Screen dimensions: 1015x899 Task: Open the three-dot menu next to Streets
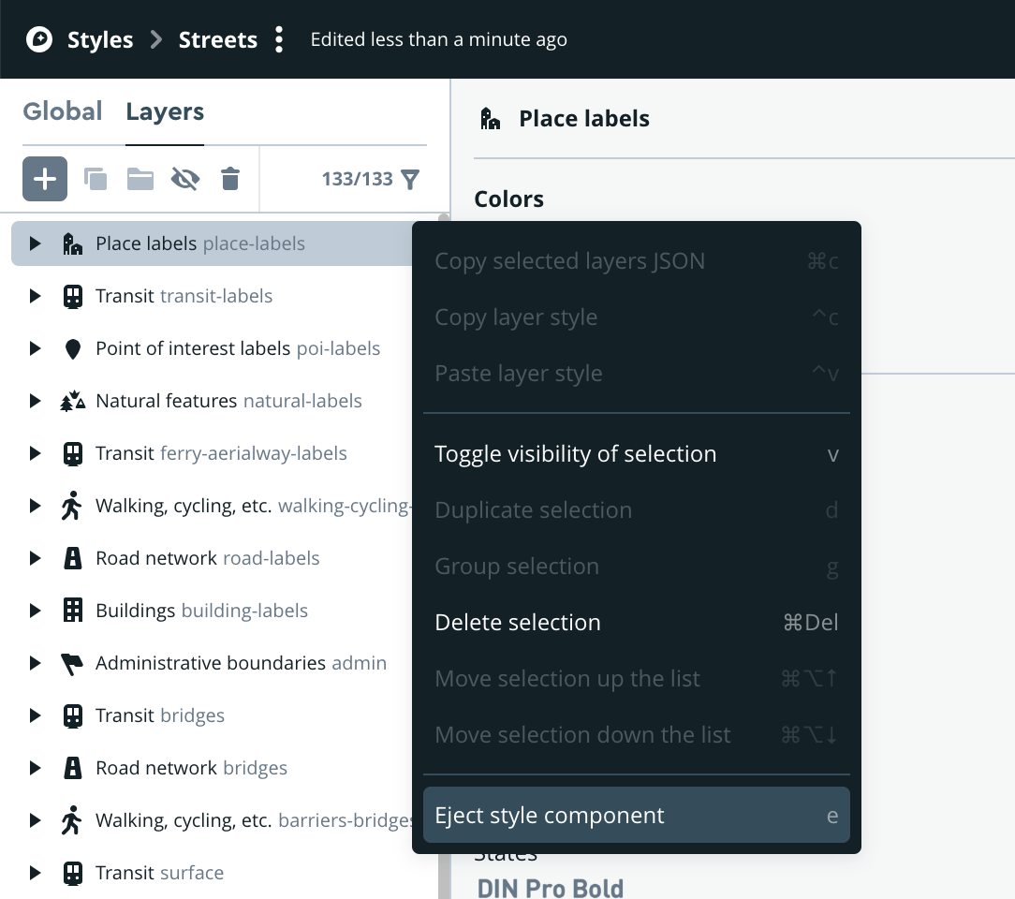[278, 39]
